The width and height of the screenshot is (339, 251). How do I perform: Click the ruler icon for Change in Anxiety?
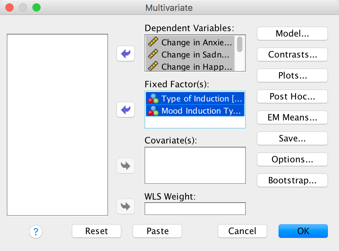(x=153, y=42)
